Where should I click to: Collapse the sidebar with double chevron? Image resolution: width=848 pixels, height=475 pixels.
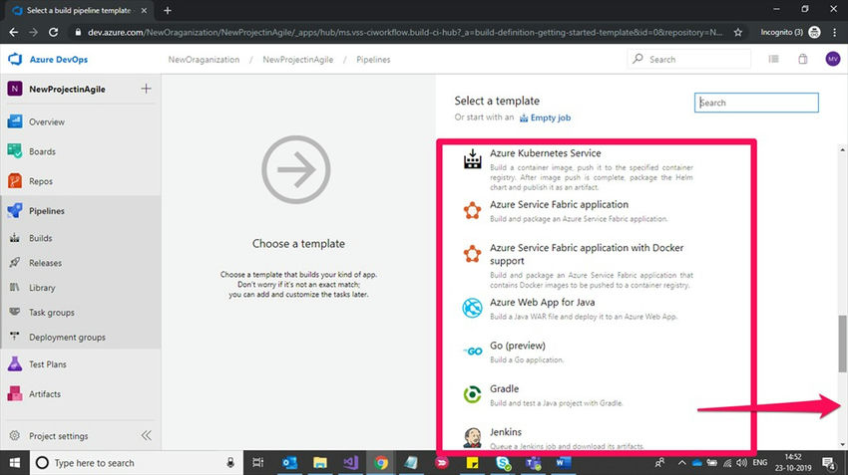click(146, 435)
